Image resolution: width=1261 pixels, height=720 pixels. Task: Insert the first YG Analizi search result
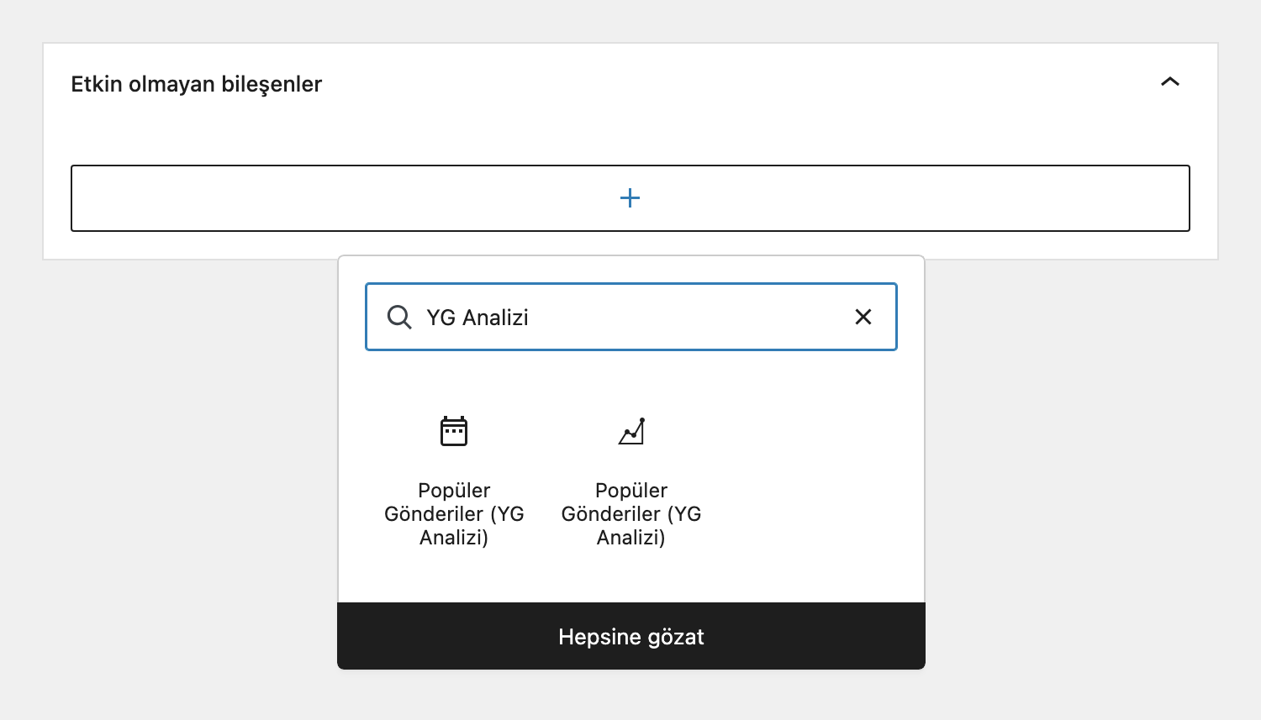point(454,479)
